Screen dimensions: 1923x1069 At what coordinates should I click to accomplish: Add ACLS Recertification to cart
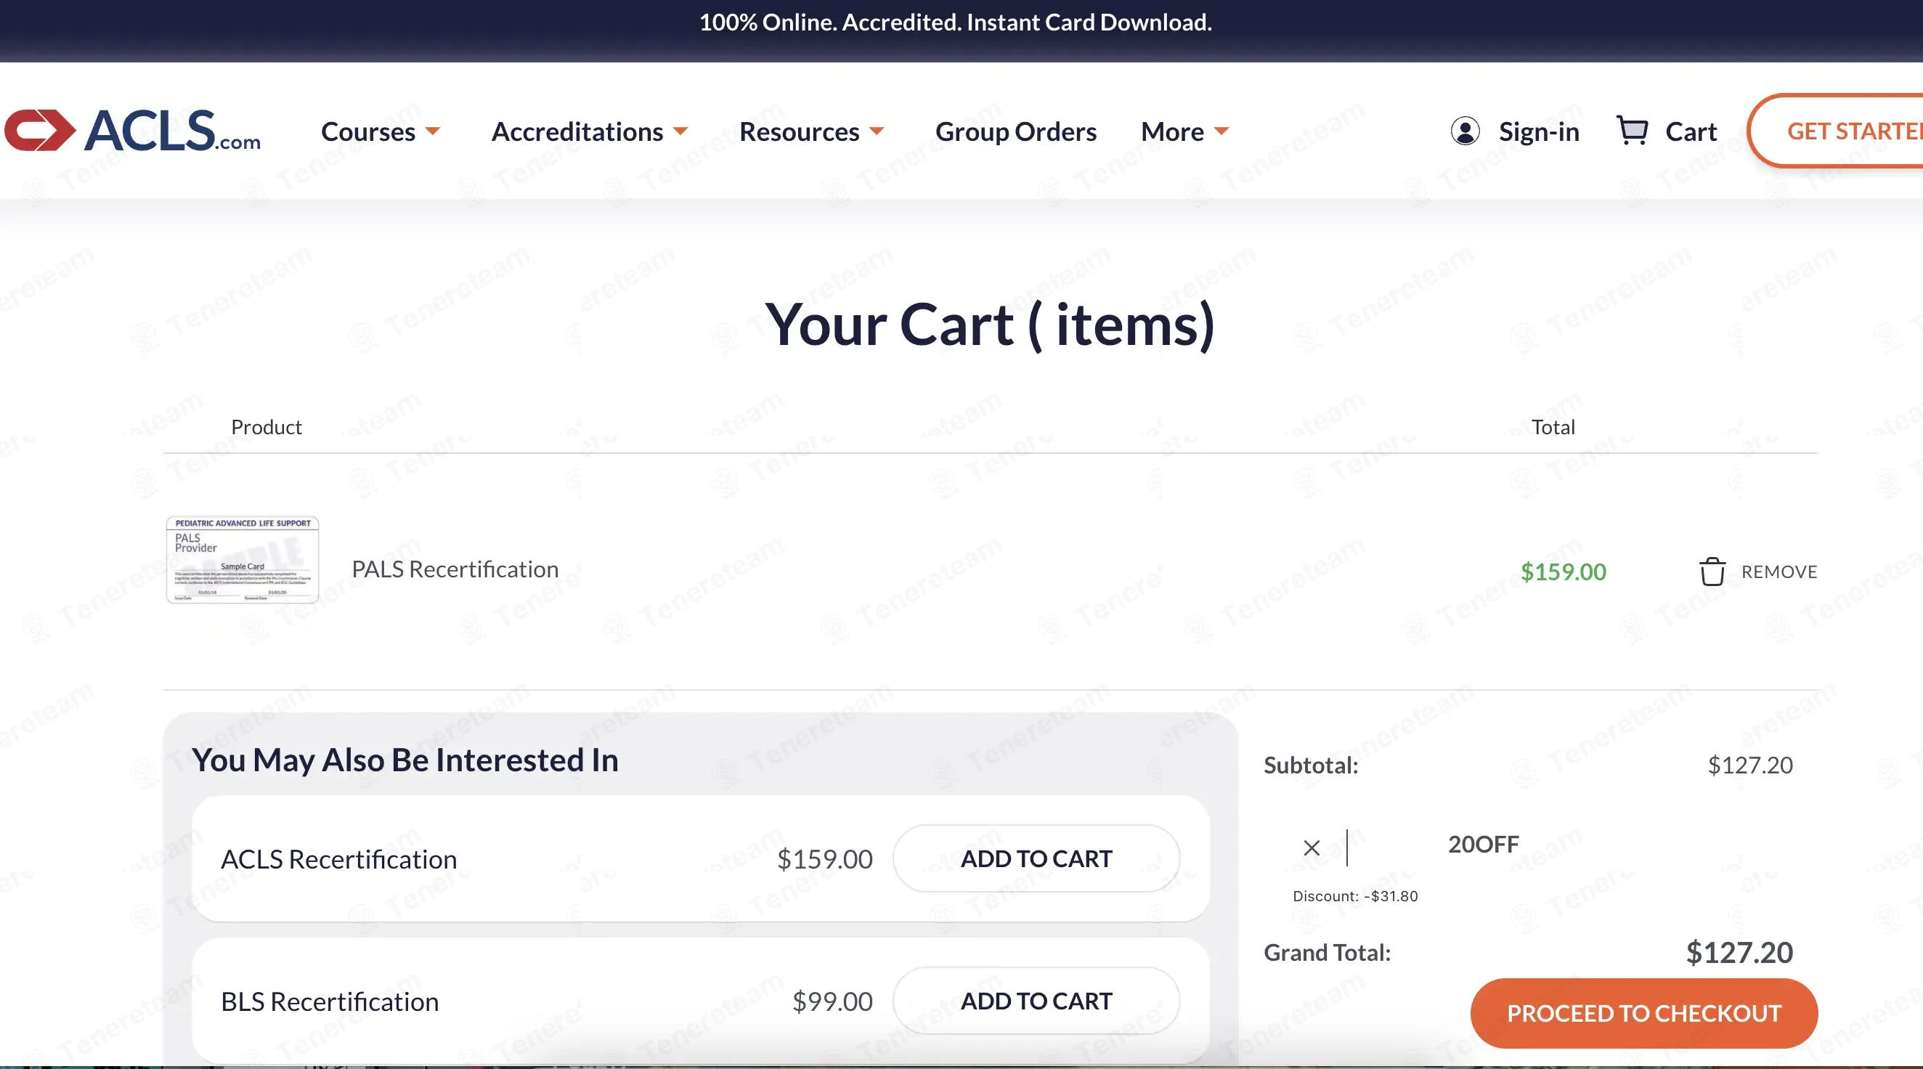[x=1036, y=858]
